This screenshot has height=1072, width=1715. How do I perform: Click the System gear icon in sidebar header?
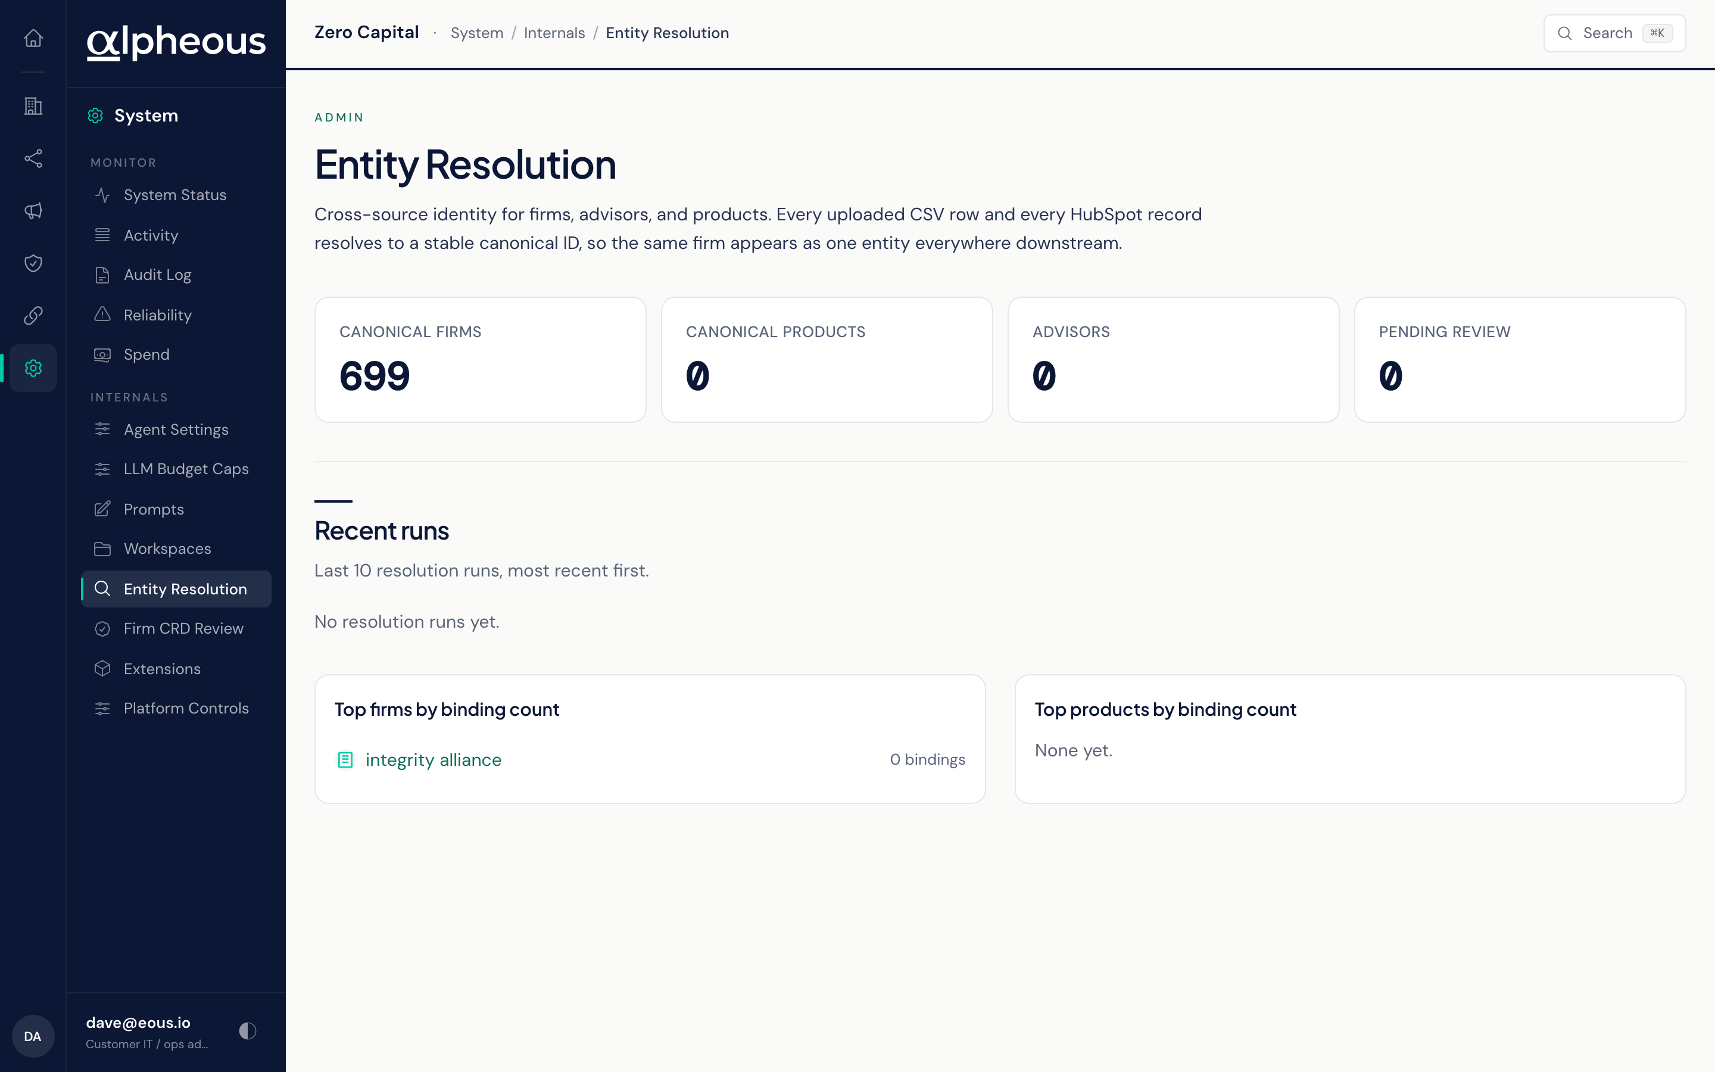pos(96,116)
